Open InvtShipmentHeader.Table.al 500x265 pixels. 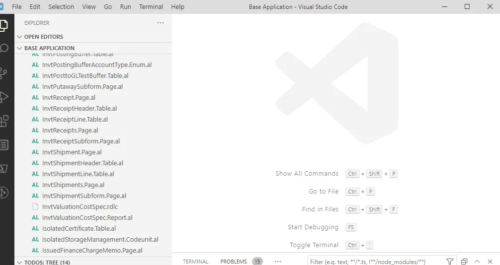click(x=83, y=163)
